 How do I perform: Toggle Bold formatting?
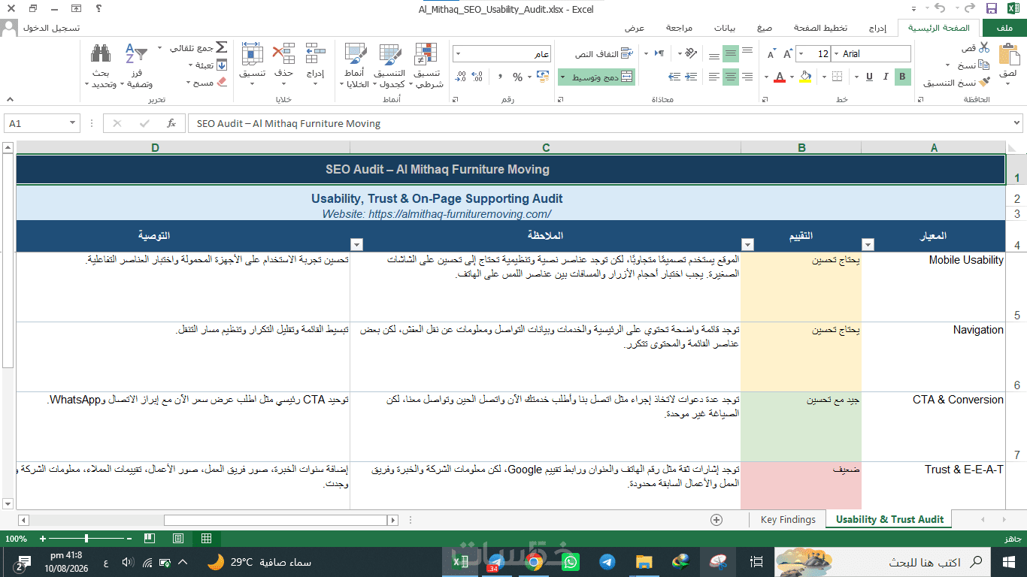pos(903,77)
